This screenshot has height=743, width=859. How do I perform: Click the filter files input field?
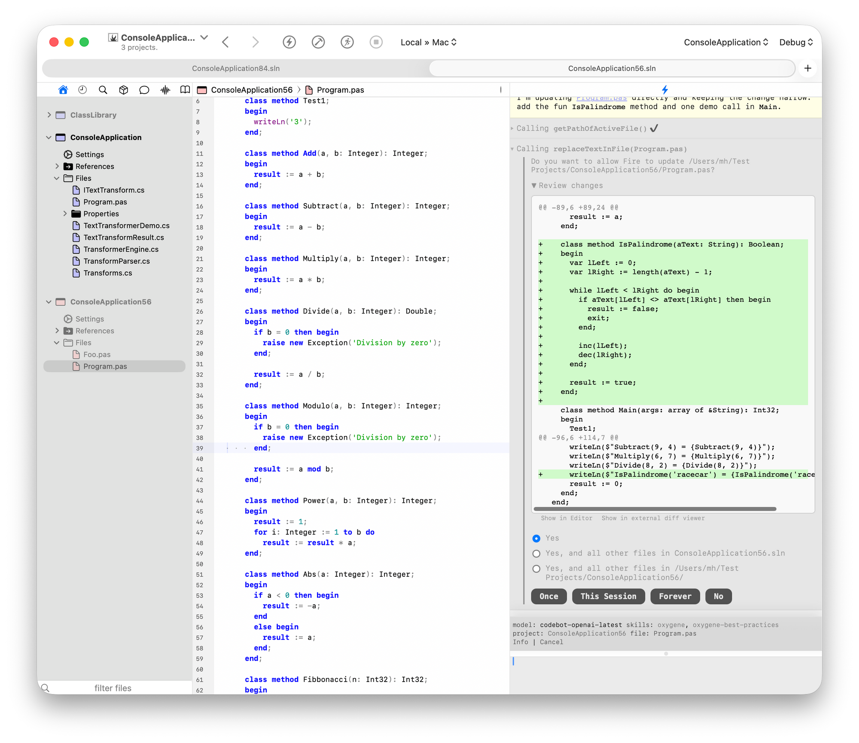point(113,688)
